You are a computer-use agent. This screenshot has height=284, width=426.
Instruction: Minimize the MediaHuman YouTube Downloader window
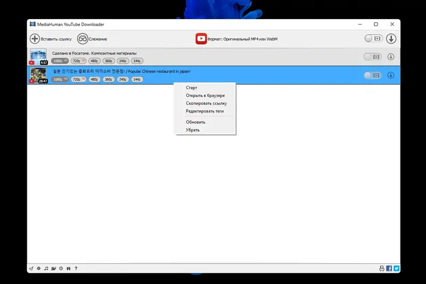pos(360,24)
